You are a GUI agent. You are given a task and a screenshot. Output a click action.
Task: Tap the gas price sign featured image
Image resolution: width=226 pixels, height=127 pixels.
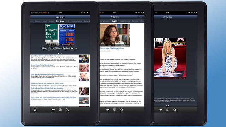coord(60,35)
